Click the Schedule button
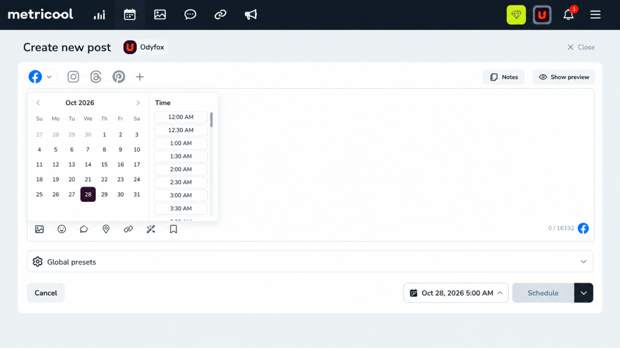 pos(543,293)
